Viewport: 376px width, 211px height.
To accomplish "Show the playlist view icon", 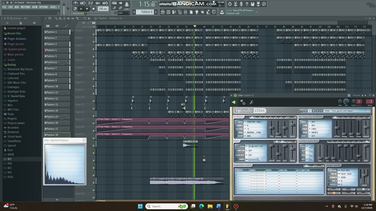I will (163, 12).
